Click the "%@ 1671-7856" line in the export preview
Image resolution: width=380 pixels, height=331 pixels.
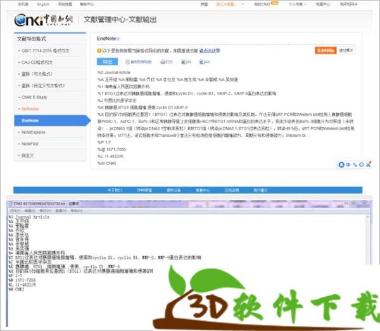pyautogui.click(x=111, y=149)
